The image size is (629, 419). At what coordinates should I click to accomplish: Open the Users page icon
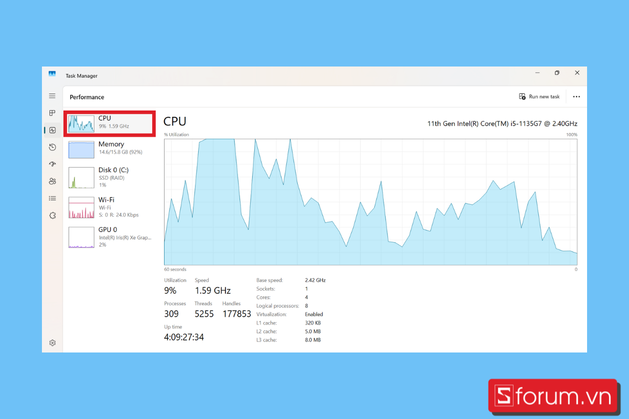click(52, 181)
